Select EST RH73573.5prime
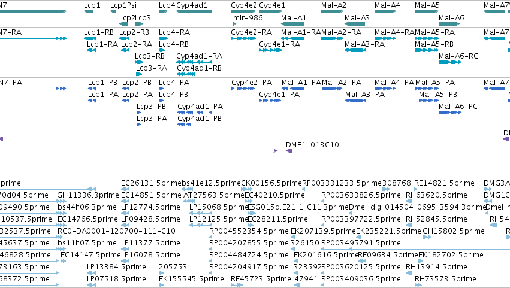Screen dimensions: 510x288 click(418, 285)
